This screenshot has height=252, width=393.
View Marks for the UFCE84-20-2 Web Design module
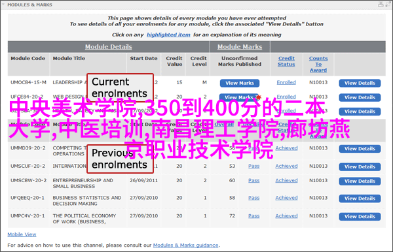click(238, 97)
